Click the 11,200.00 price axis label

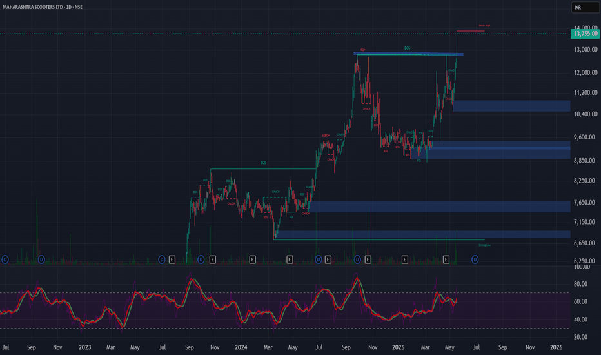(586, 92)
